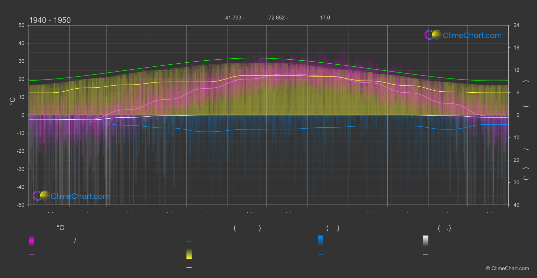Select the green line legend marker
537x278 pixels.
tap(189, 241)
